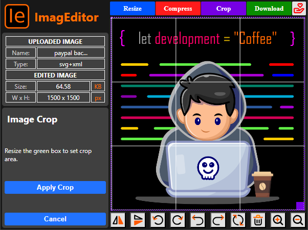The height and width of the screenshot is (230, 308).
Task: Rotate the image counter-clockwise
Action: 158,220
